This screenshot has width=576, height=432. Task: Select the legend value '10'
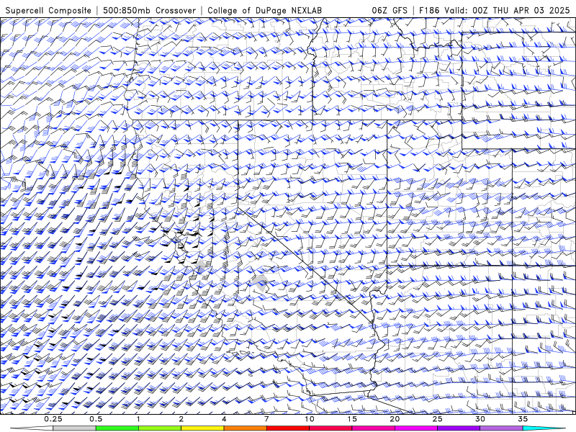point(310,419)
